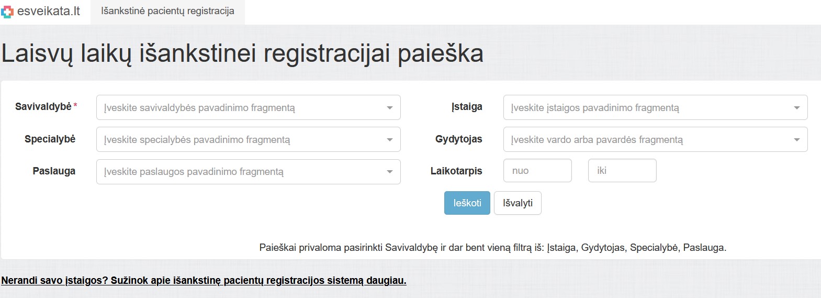821x298 pixels.
Task: Focus the įstaigos pavadinimo fragment field
Action: pyautogui.click(x=655, y=107)
